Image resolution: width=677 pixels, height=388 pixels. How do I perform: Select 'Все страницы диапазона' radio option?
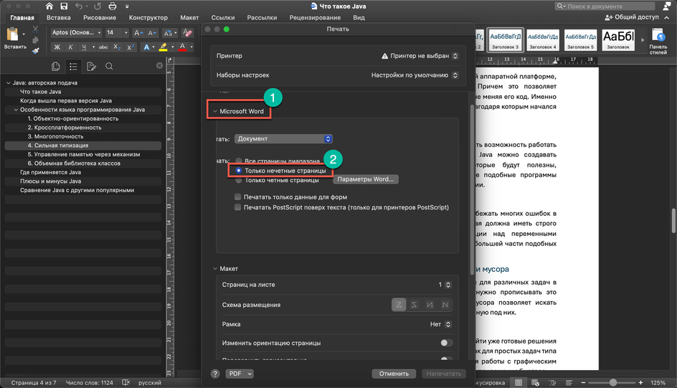[x=238, y=161]
